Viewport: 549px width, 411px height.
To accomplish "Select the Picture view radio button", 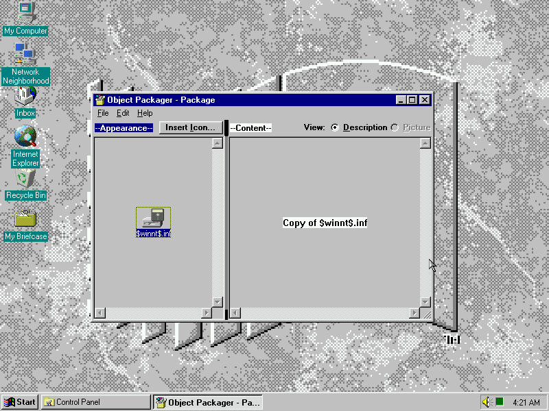I will (395, 127).
